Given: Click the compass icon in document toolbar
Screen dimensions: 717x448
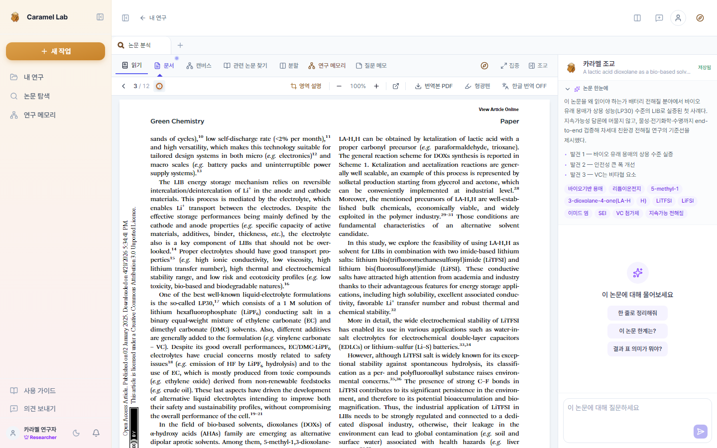Looking at the screenshot, I should 484,66.
